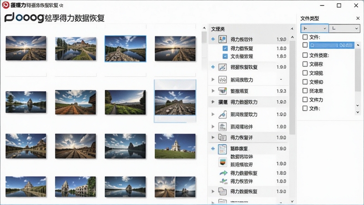Tick the checkbox labeled 文件类 with a colon
Image resolution: width=364 pixels, height=205 pixels.
click(305, 55)
